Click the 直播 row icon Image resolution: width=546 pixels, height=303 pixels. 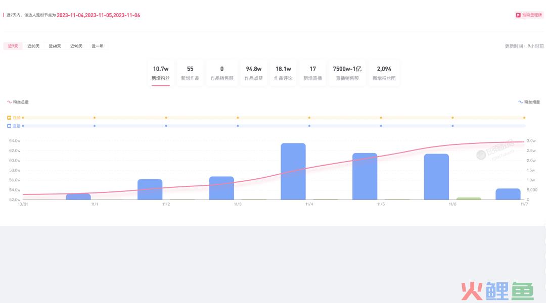(x=9, y=126)
